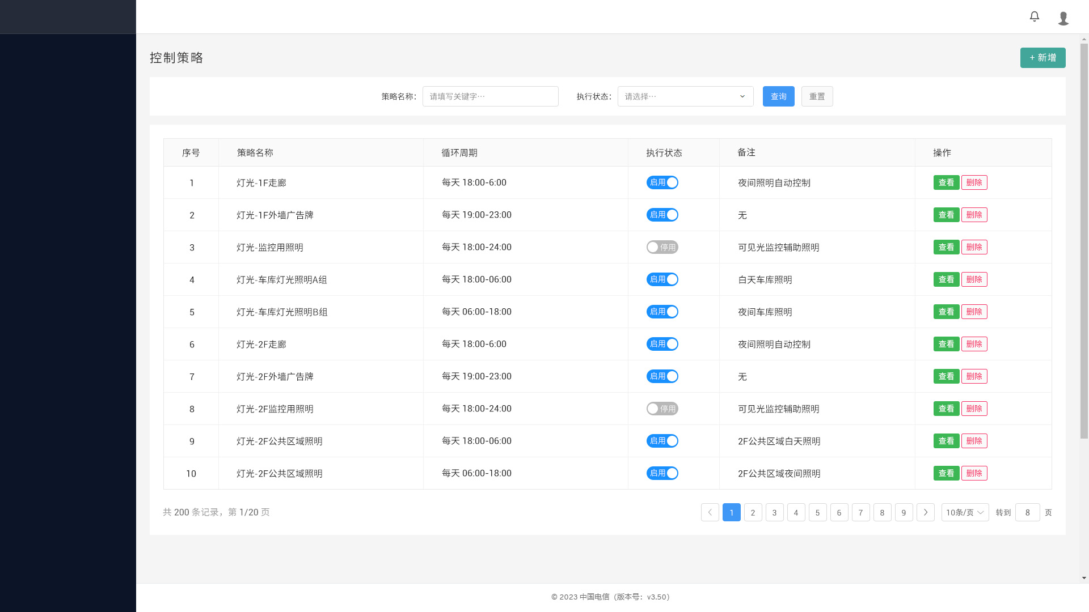Focus the 策略名称 keyword input field
Viewport: 1089px width, 612px height.
[490, 96]
